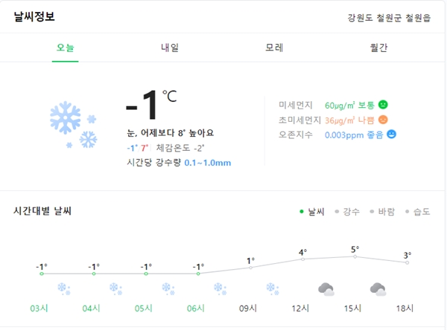This screenshot has height=330, width=447.
Task: Click the 5° point on temperature graph
Action: pos(355,256)
